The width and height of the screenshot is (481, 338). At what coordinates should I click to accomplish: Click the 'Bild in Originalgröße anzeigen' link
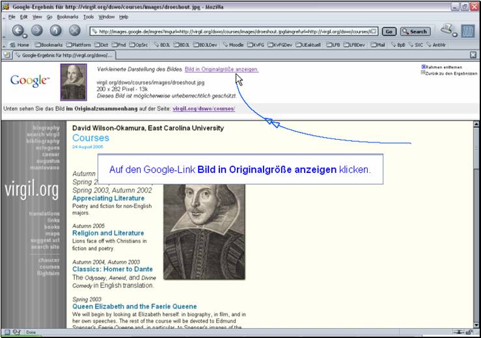point(221,69)
